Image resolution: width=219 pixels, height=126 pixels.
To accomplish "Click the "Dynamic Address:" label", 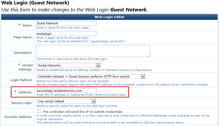I will 19,117.
